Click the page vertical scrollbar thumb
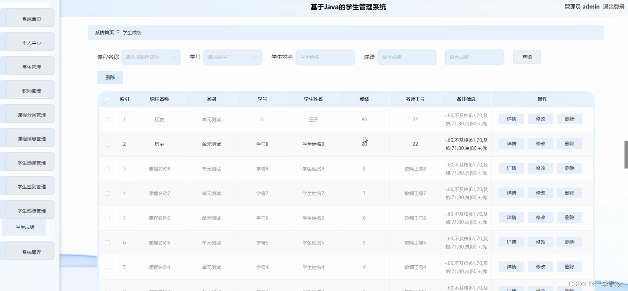628x291 pixels. click(626, 154)
